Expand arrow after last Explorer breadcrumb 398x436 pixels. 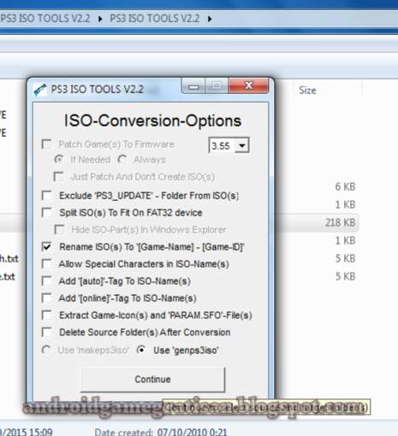[x=210, y=19]
